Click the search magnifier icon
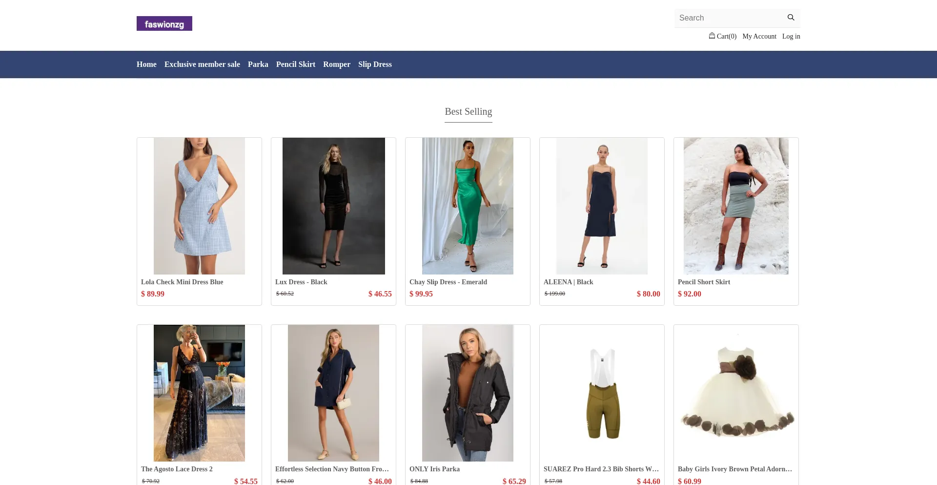The image size is (937, 485). click(791, 18)
